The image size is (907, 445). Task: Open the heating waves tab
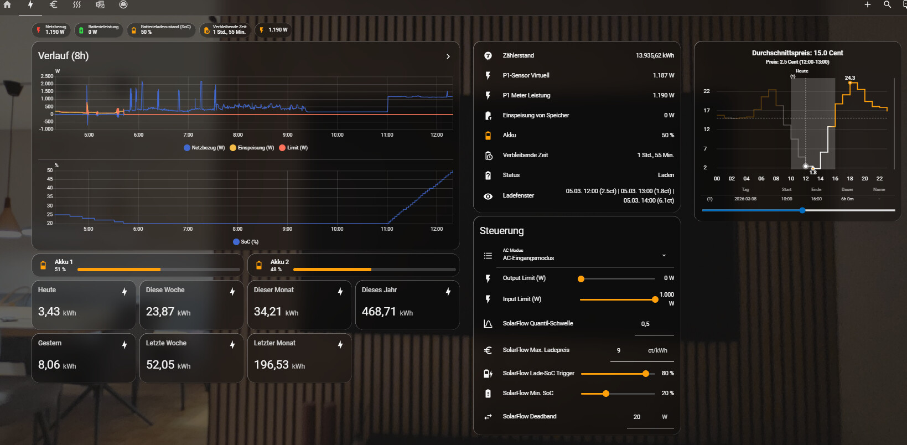pos(77,4)
